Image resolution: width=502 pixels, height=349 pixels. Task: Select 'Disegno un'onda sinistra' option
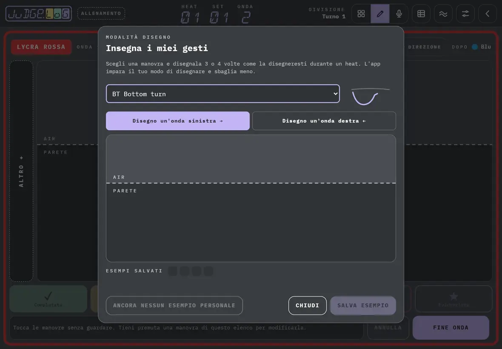(x=178, y=121)
